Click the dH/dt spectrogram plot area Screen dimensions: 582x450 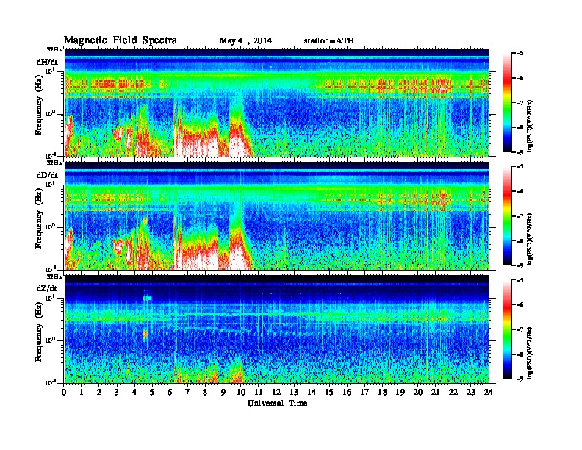276,102
